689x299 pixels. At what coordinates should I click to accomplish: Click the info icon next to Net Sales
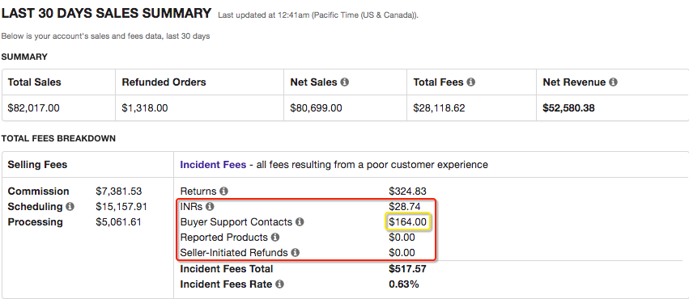click(x=345, y=82)
